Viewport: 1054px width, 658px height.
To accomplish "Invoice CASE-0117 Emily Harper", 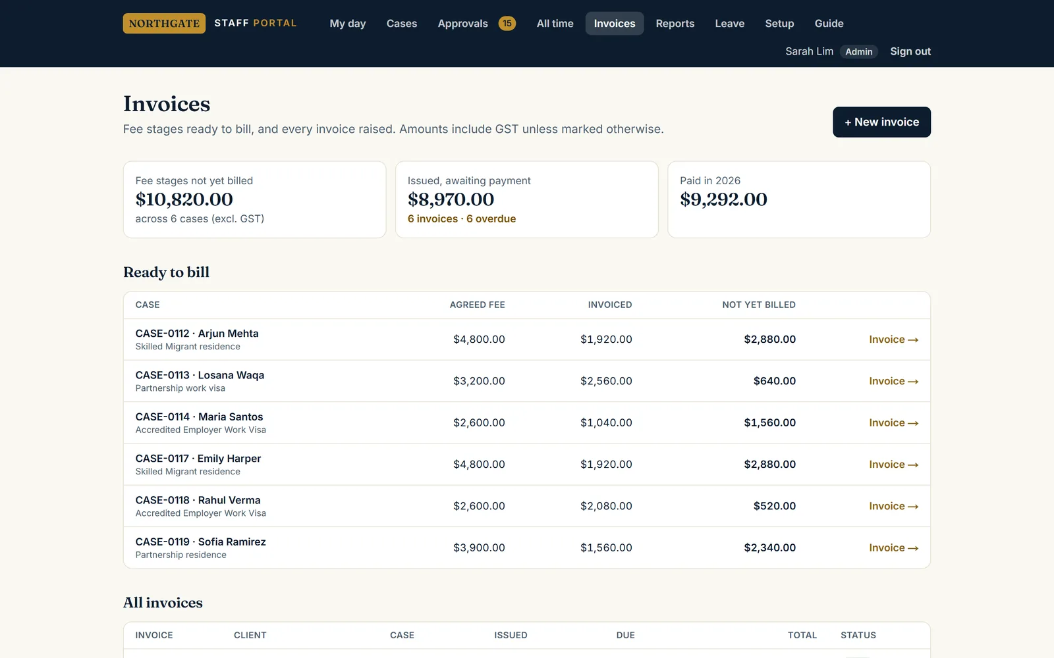I will click(893, 465).
